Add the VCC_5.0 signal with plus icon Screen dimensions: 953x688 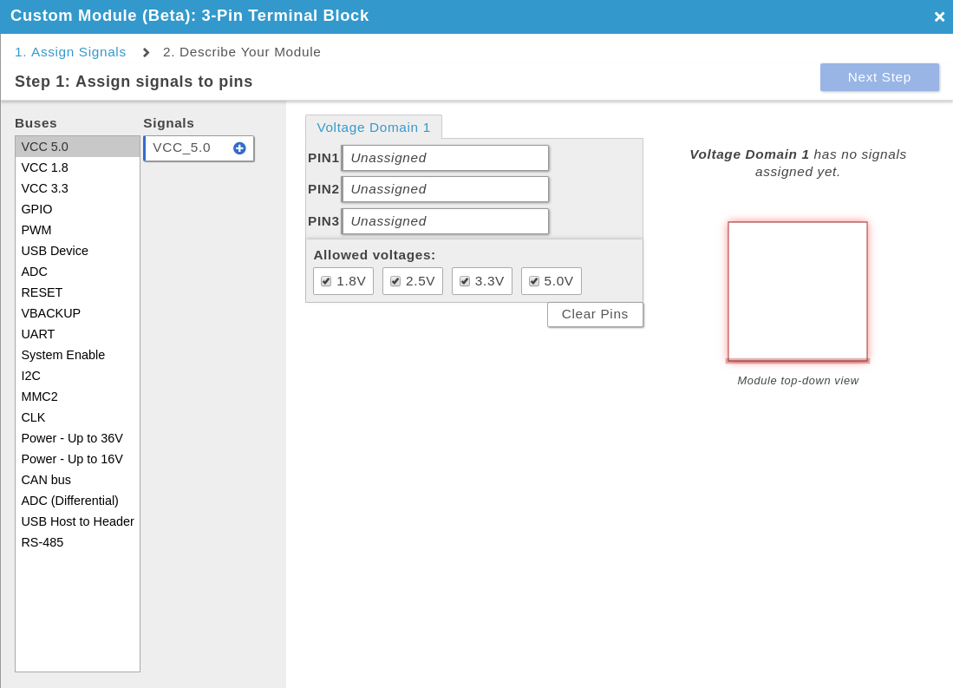[x=239, y=148]
